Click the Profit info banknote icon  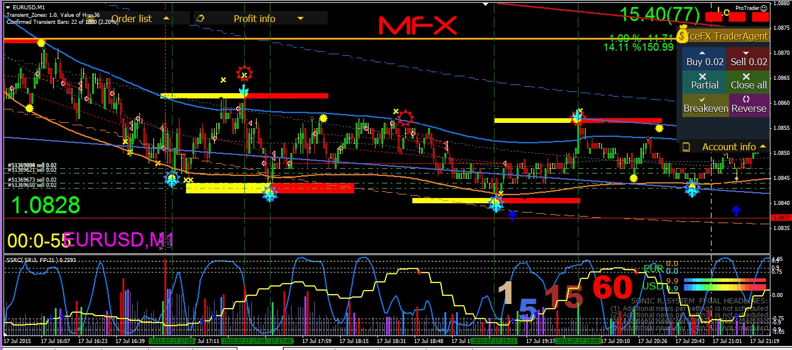coord(201,19)
